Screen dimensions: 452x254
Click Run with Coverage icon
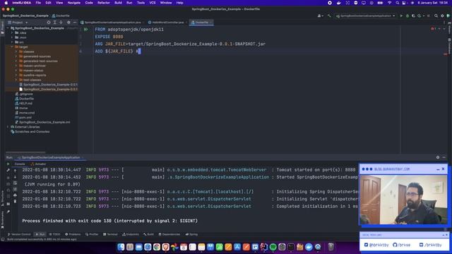[413, 16]
